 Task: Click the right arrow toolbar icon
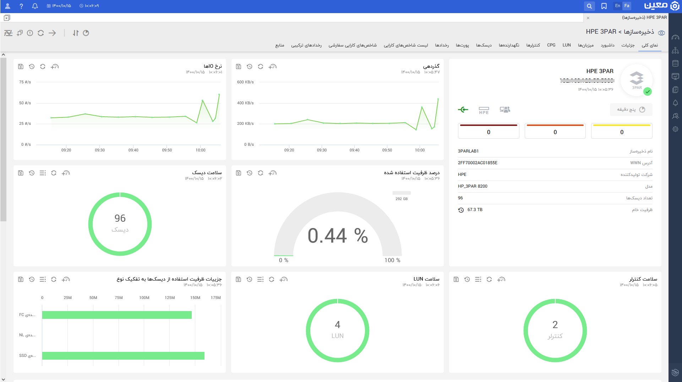[x=52, y=33]
